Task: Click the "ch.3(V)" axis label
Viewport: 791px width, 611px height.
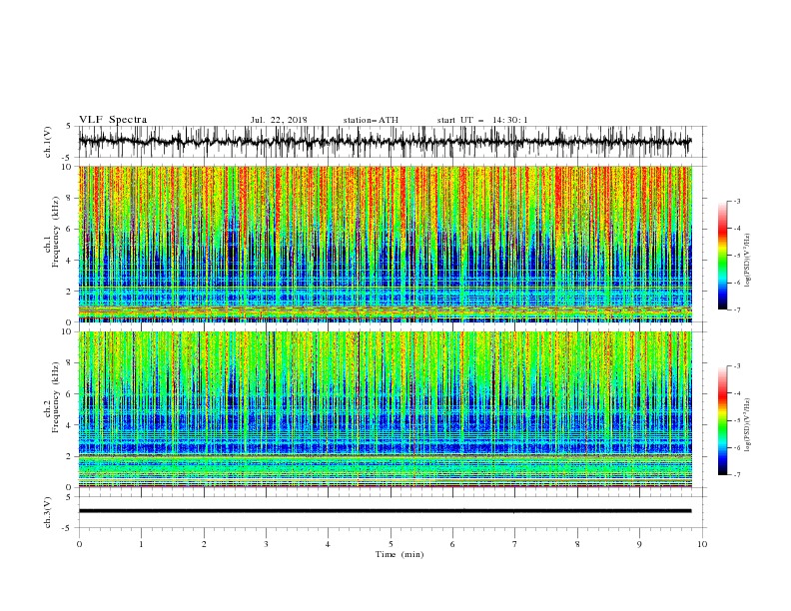Action: [48, 512]
